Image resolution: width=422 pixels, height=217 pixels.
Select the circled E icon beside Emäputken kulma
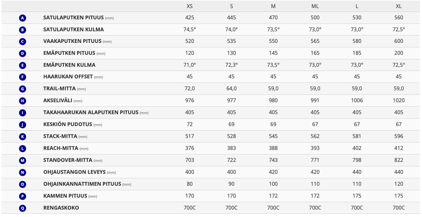(23, 65)
